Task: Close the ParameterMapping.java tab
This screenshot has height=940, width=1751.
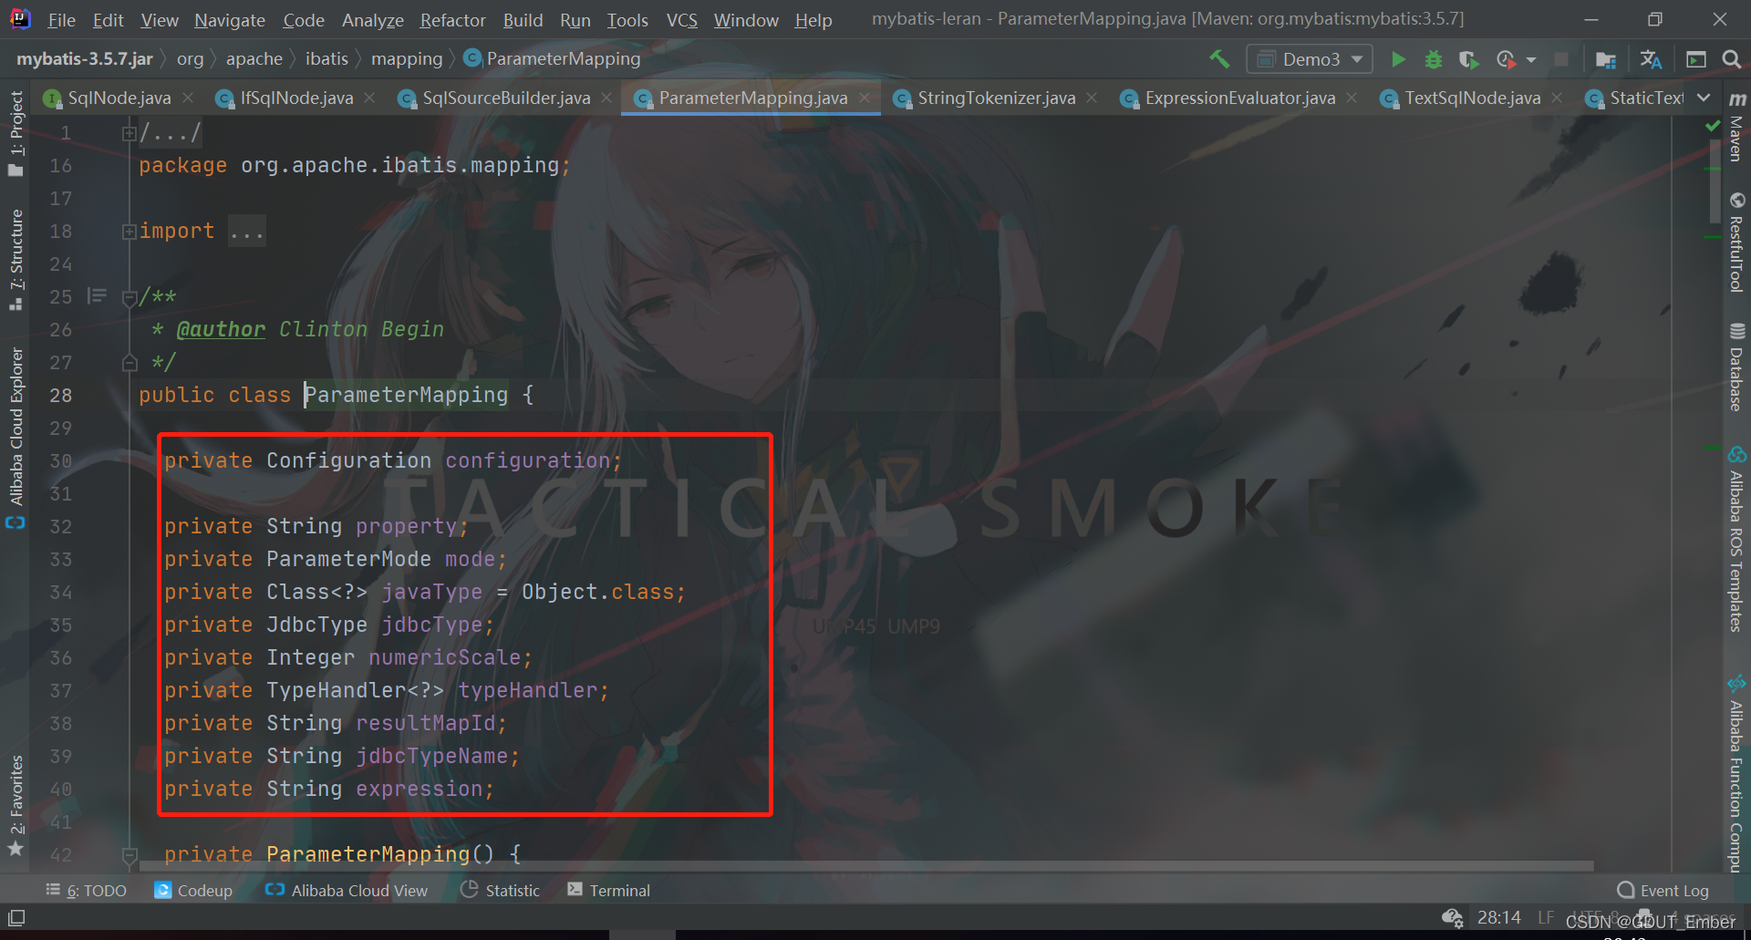Action: [864, 98]
